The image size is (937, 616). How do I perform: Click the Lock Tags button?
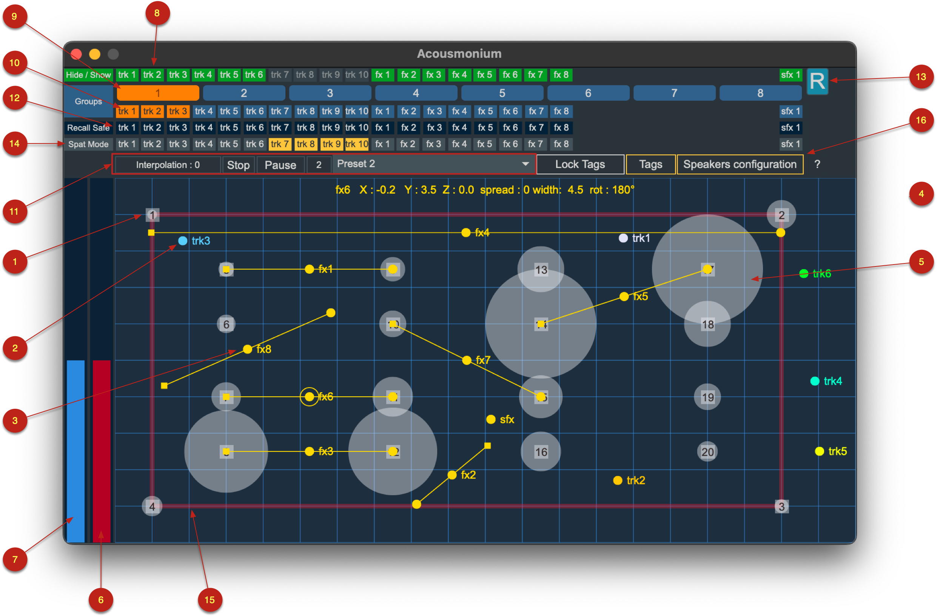(580, 165)
